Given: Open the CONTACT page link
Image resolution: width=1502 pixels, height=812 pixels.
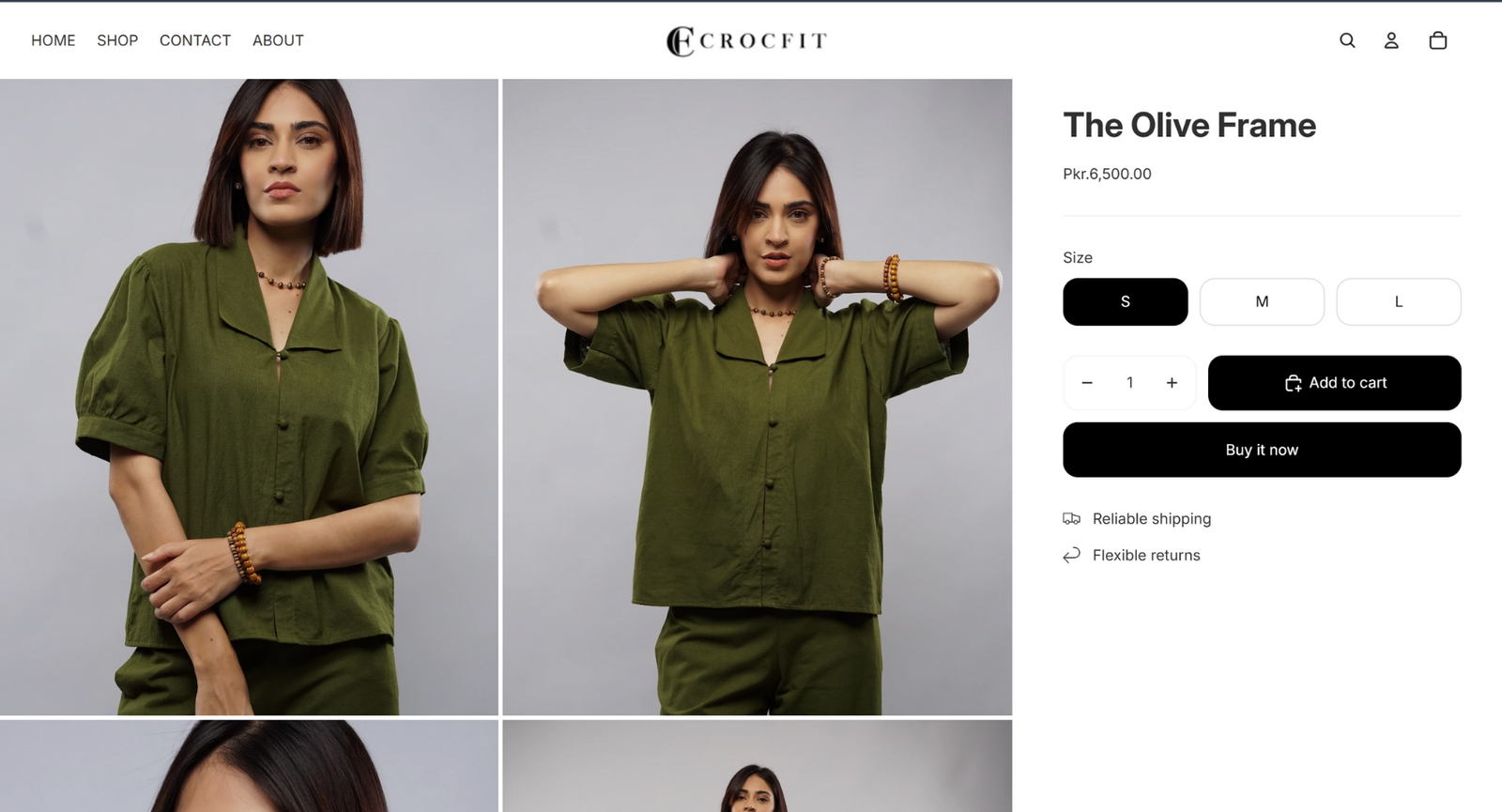Looking at the screenshot, I should 195,40.
